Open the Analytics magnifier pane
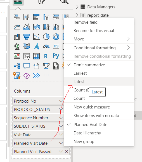The image size is (142, 162). tap(64, 2)
